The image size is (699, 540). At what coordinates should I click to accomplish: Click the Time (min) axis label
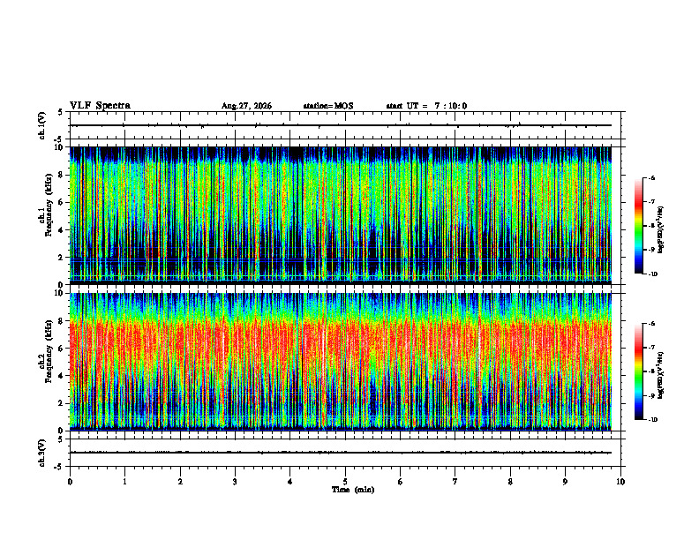(353, 490)
